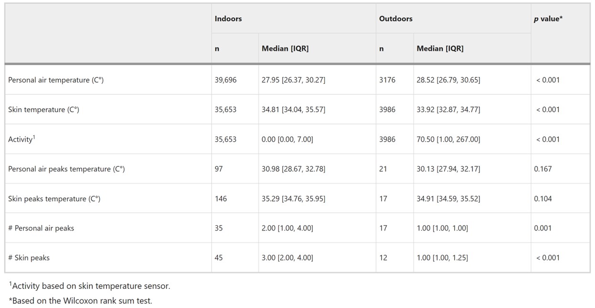This screenshot has width=595, height=308.
Task: Select the Skin temperature (C°) row label
Action: [x=43, y=110]
